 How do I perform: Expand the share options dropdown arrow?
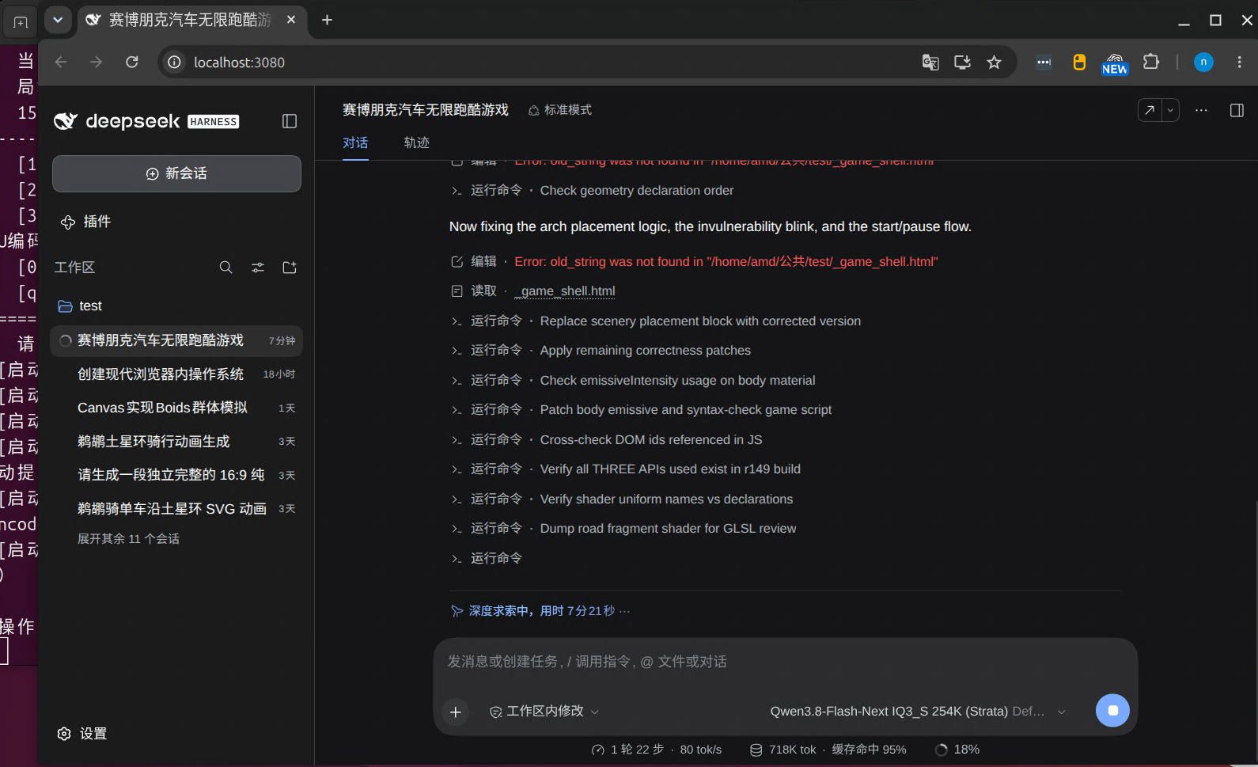tap(1170, 110)
